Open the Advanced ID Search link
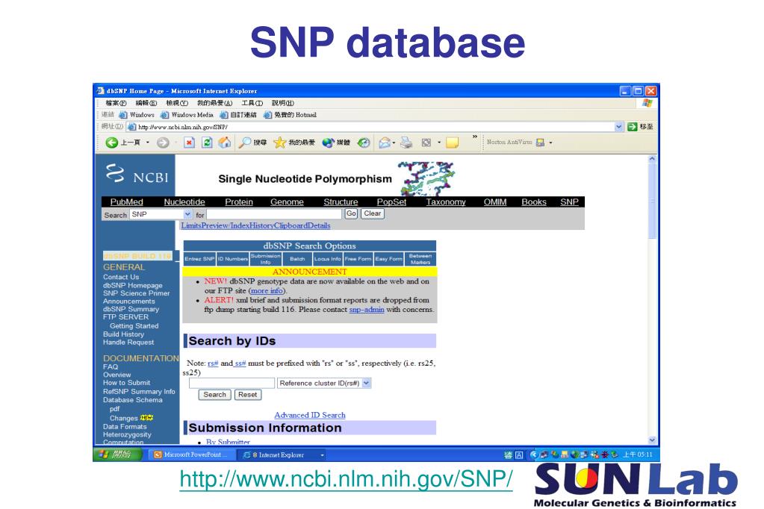 click(310, 415)
